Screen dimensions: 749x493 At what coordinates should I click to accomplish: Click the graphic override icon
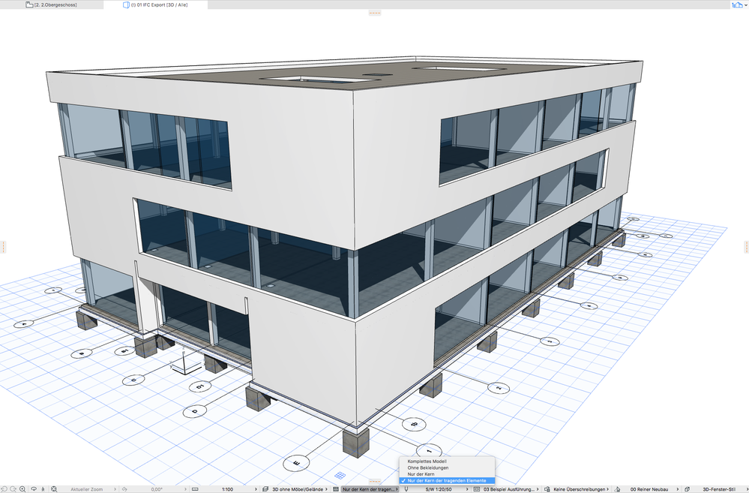coord(547,489)
